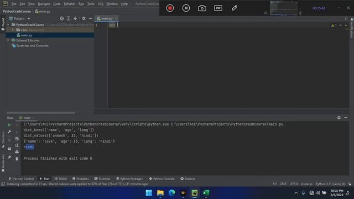Toggle picture-in-picture mode in the recorder
Viewport: 354px width, 199px height.
point(218,8)
